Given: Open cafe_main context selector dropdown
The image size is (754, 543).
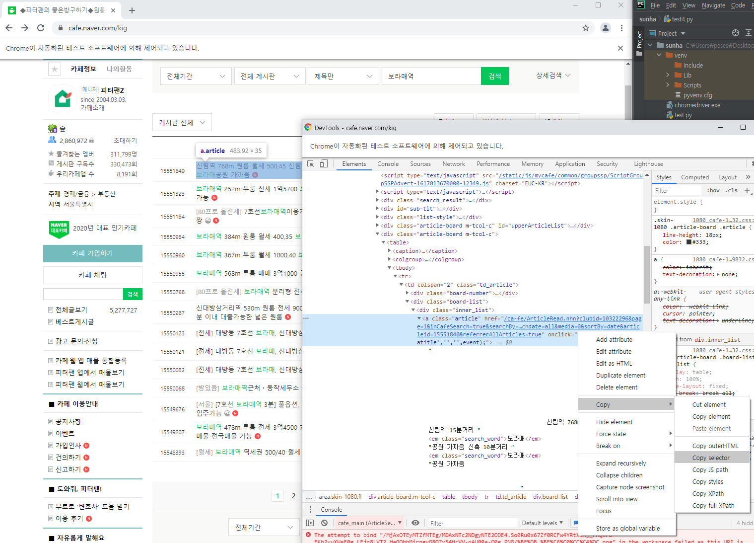Looking at the screenshot, I should 370,523.
